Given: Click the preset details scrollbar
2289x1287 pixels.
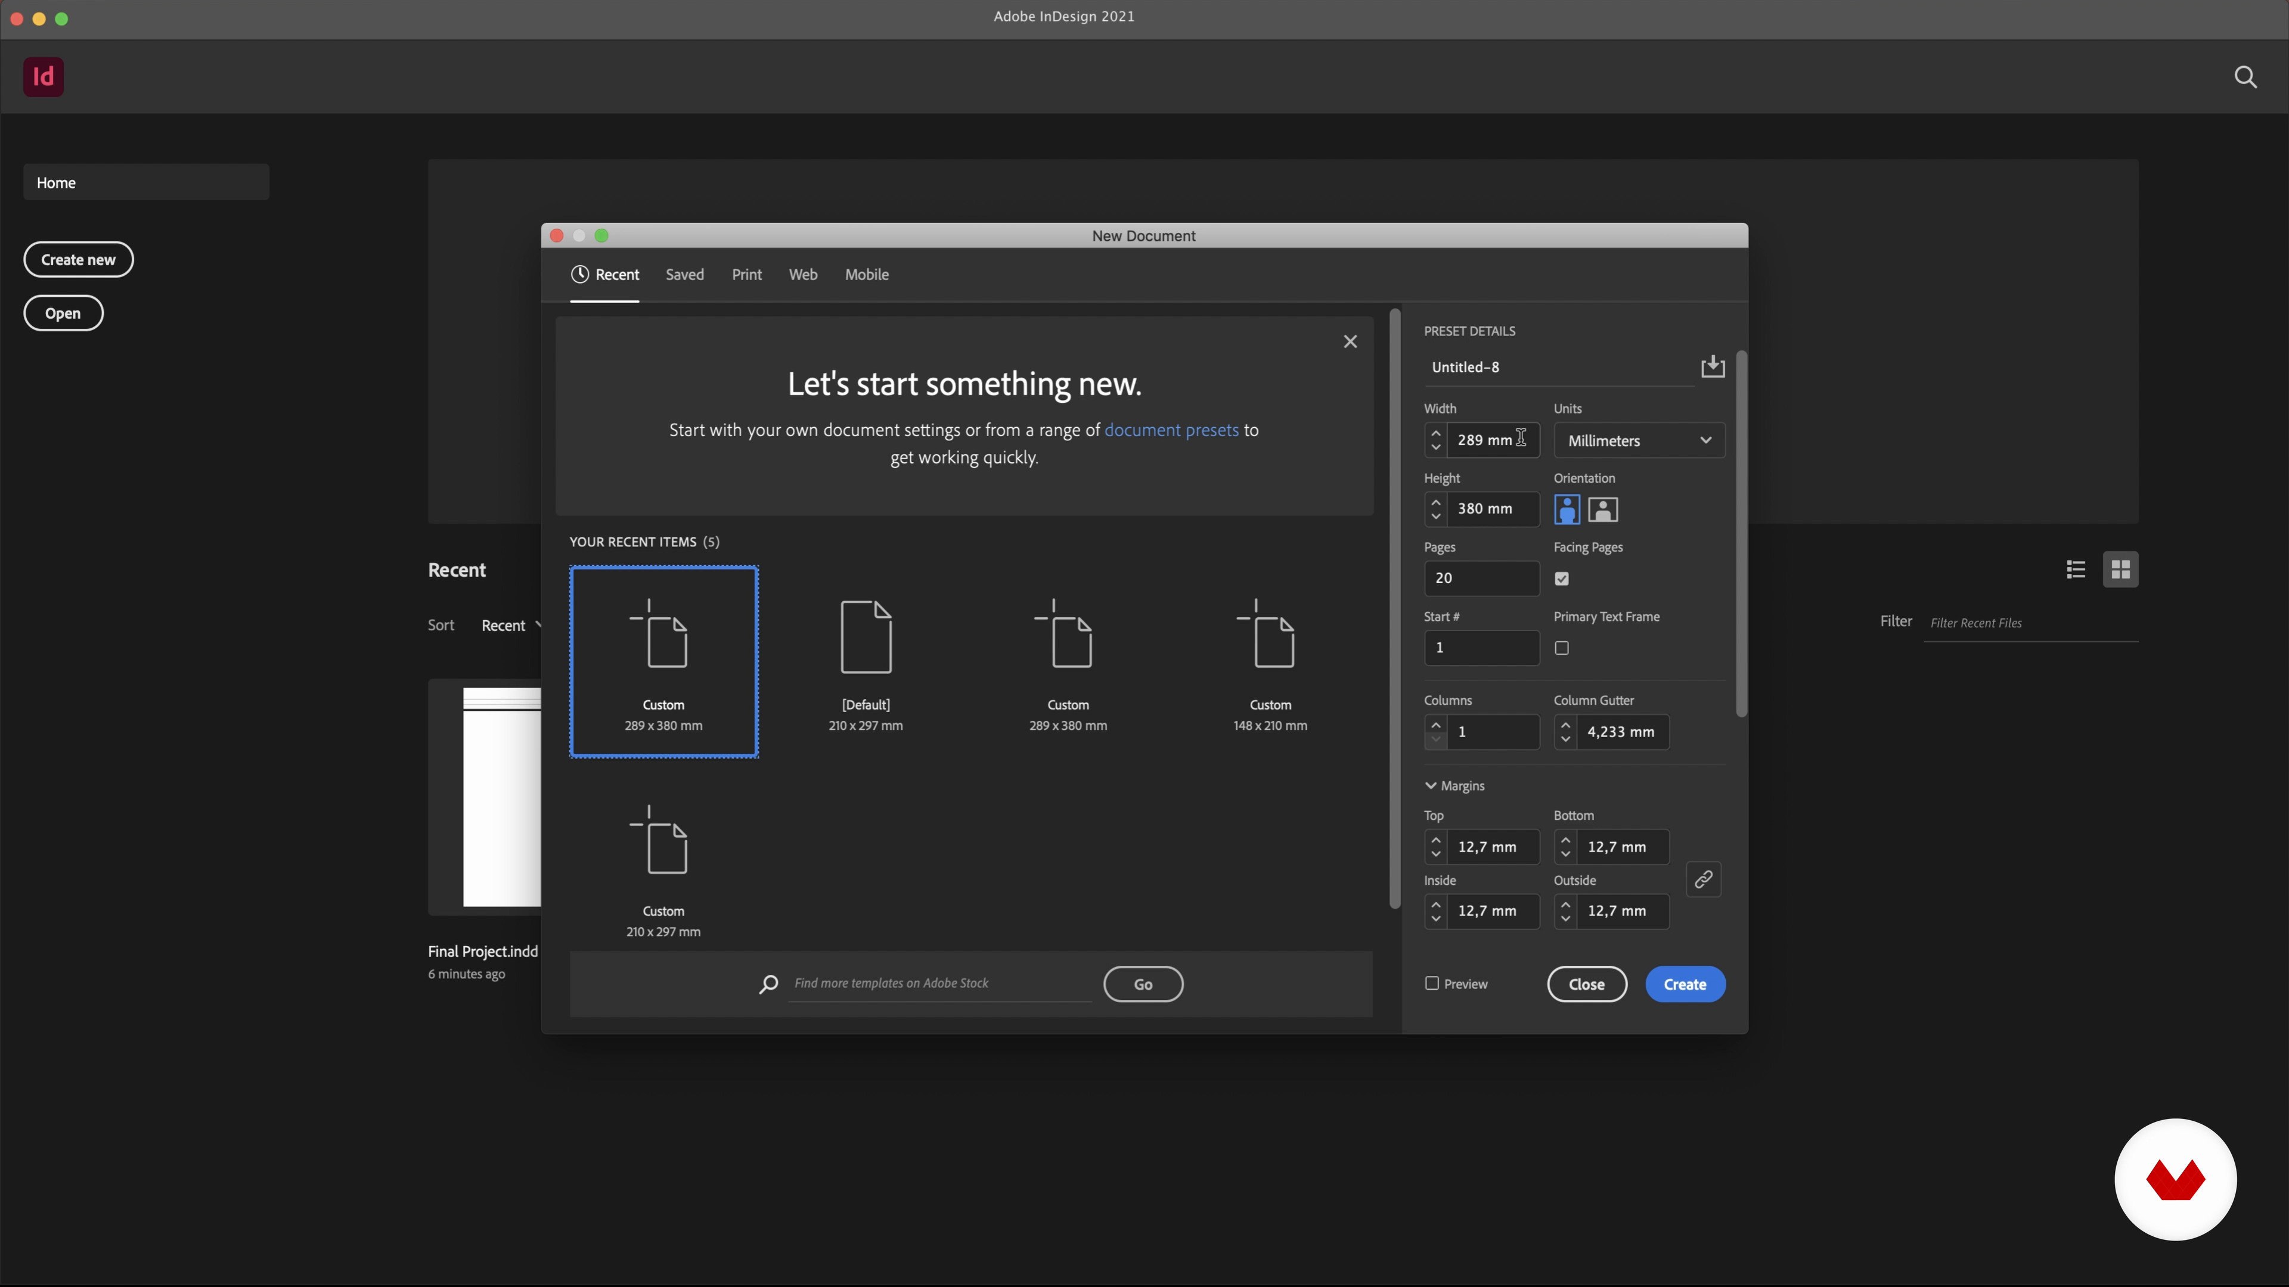Looking at the screenshot, I should pyautogui.click(x=1741, y=534).
